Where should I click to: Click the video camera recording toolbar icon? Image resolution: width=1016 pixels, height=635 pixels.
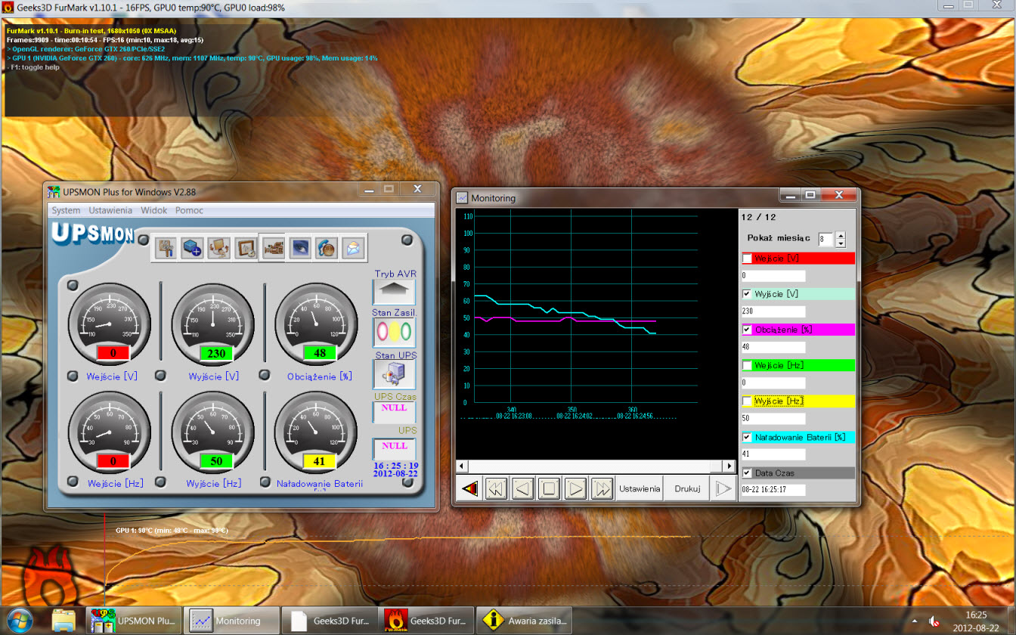click(273, 247)
